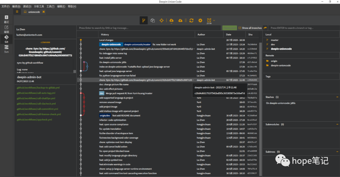Select the branch graph view toolbar icon
Screen dimensions: 340x177
(x=144, y=20)
